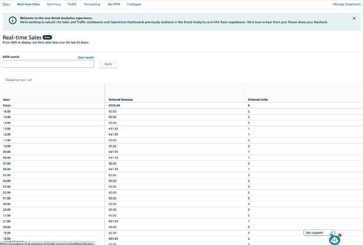
Task: Click the Clear search link
Action: [86, 57]
